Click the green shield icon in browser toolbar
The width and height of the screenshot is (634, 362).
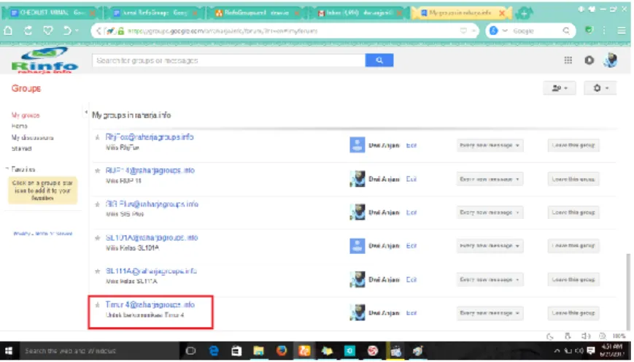(589, 31)
